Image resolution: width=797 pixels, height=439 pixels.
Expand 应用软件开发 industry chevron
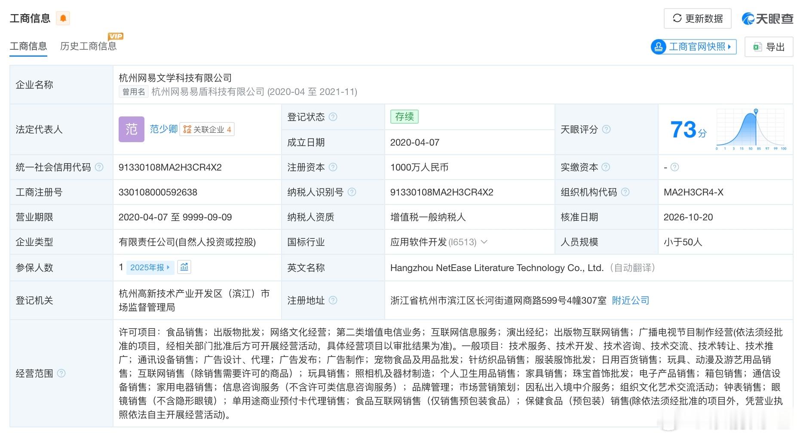484,242
